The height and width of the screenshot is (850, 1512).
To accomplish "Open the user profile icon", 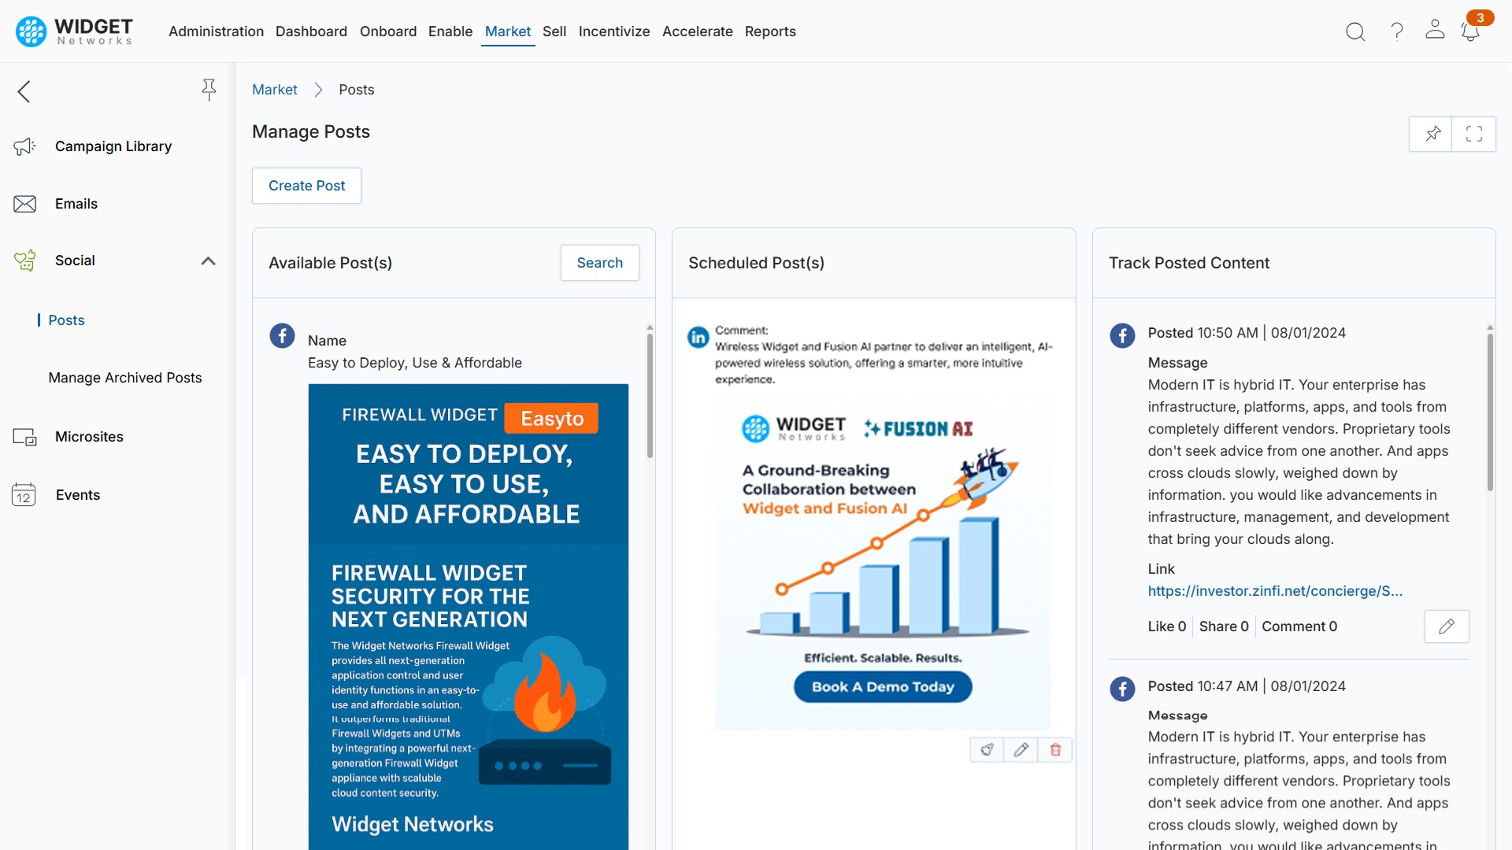I will (1434, 31).
